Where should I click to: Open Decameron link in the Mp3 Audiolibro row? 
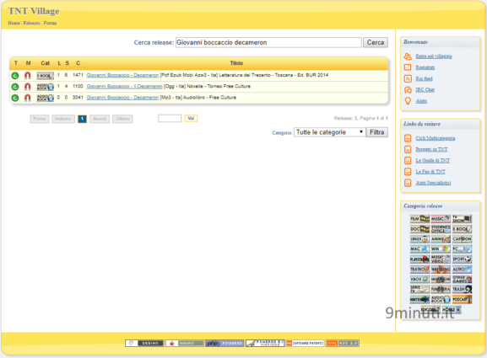tap(122, 98)
